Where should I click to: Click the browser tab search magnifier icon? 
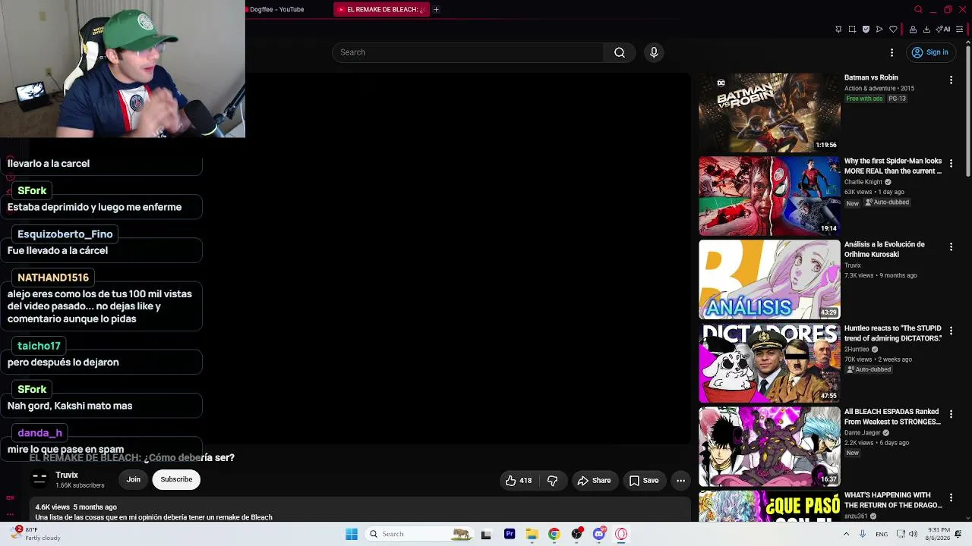click(x=918, y=9)
